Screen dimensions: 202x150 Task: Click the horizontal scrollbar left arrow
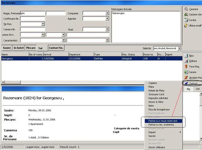[x=3, y=82]
